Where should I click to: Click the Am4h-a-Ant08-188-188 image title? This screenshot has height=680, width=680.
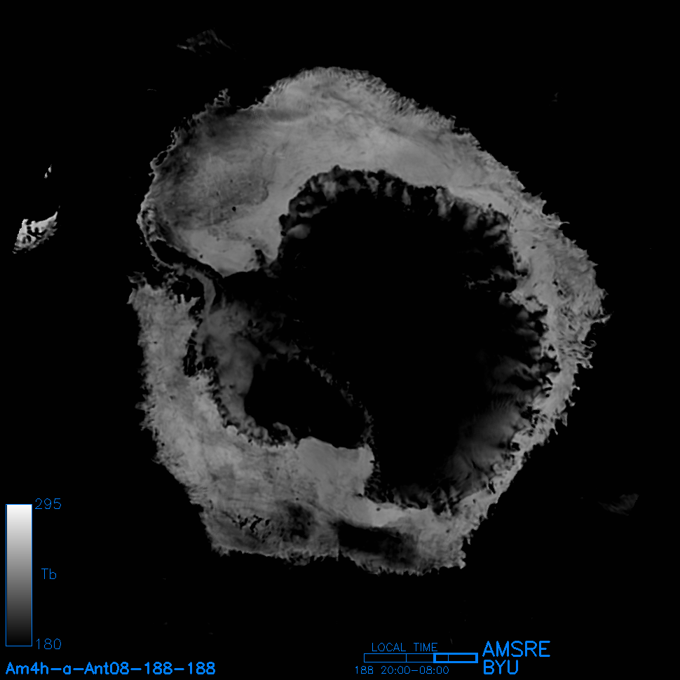point(110,668)
